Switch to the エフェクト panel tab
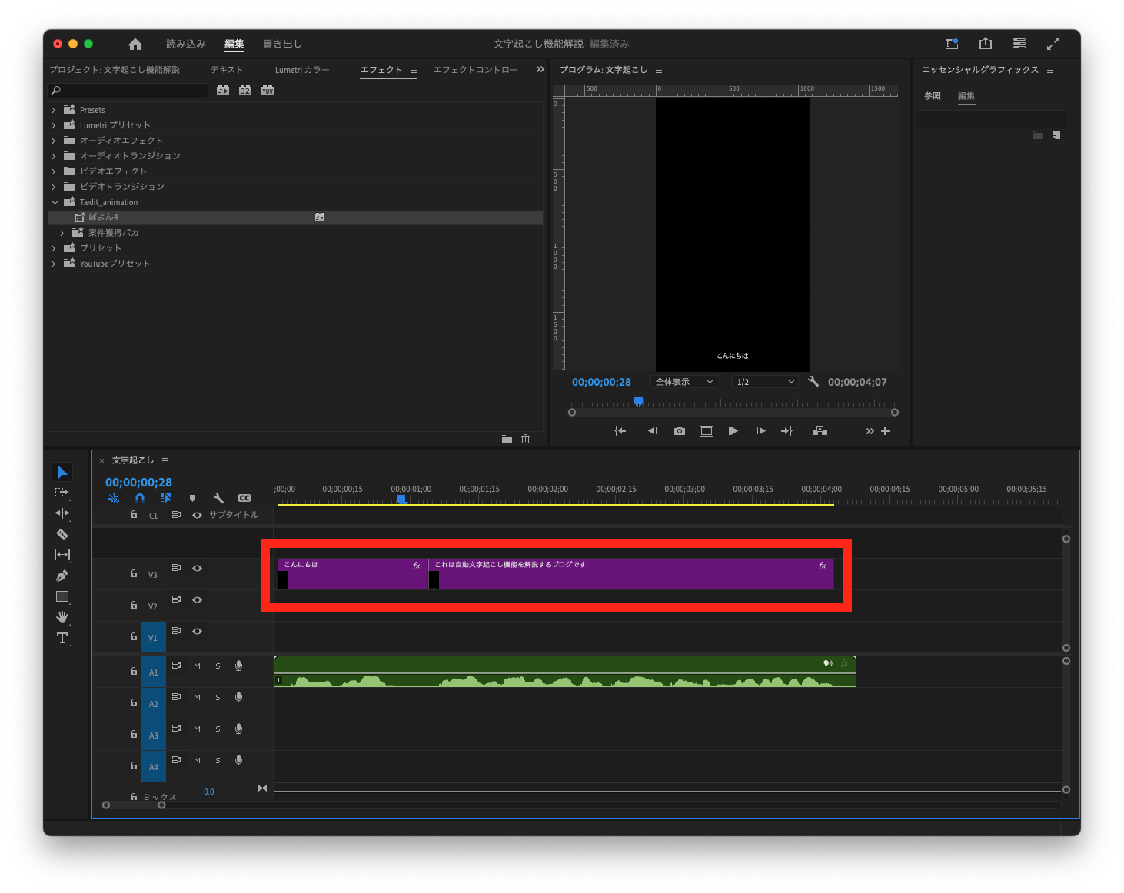Screen dimensions: 1124x893 pos(382,69)
